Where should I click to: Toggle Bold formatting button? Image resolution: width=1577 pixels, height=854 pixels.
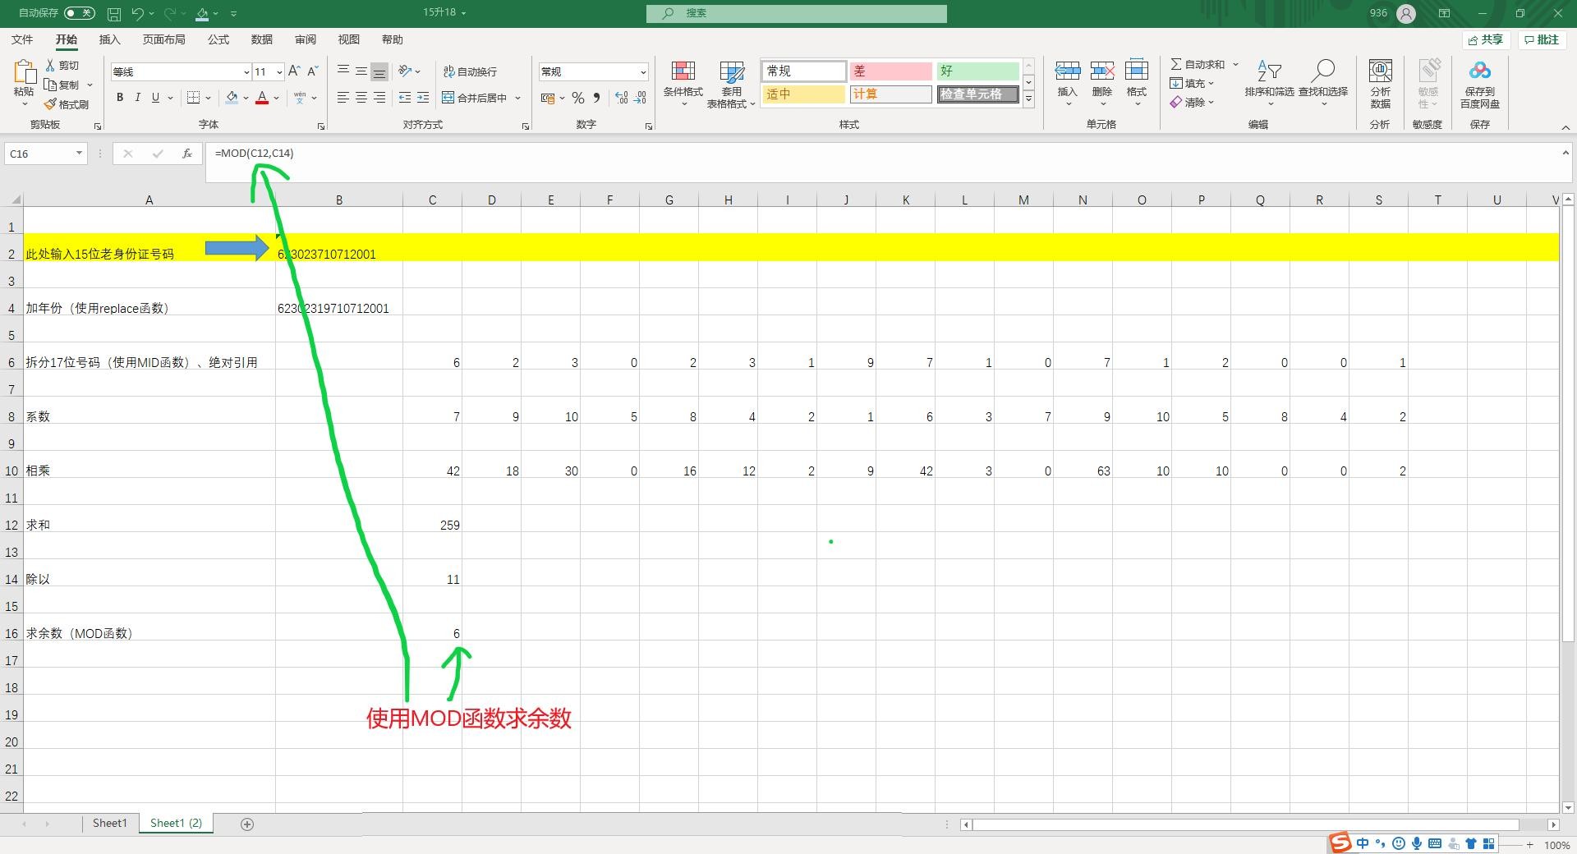pyautogui.click(x=120, y=98)
